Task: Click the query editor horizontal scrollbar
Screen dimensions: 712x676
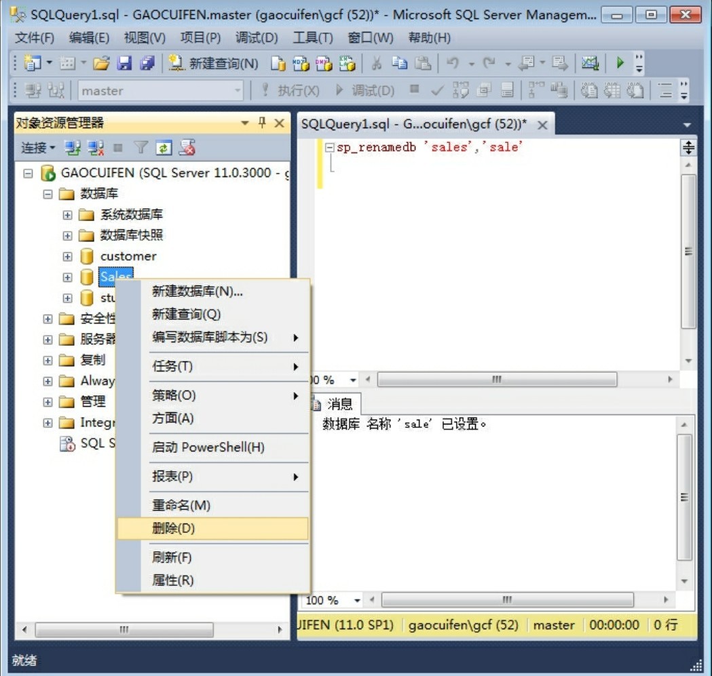Action: tap(497, 379)
